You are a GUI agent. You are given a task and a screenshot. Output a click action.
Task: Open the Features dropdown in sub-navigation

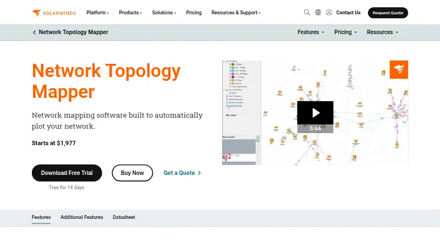click(x=311, y=32)
